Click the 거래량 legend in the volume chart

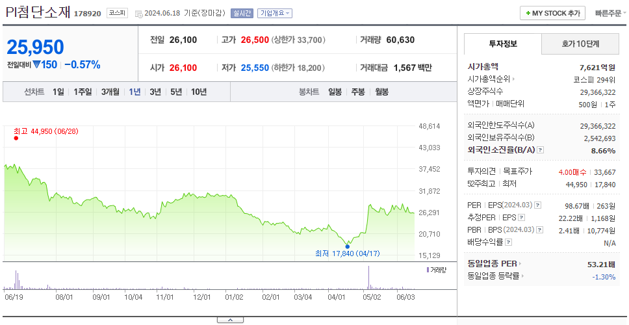437,270
